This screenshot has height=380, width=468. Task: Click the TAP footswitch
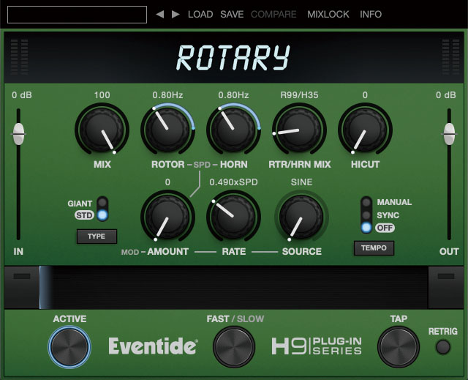(399, 347)
